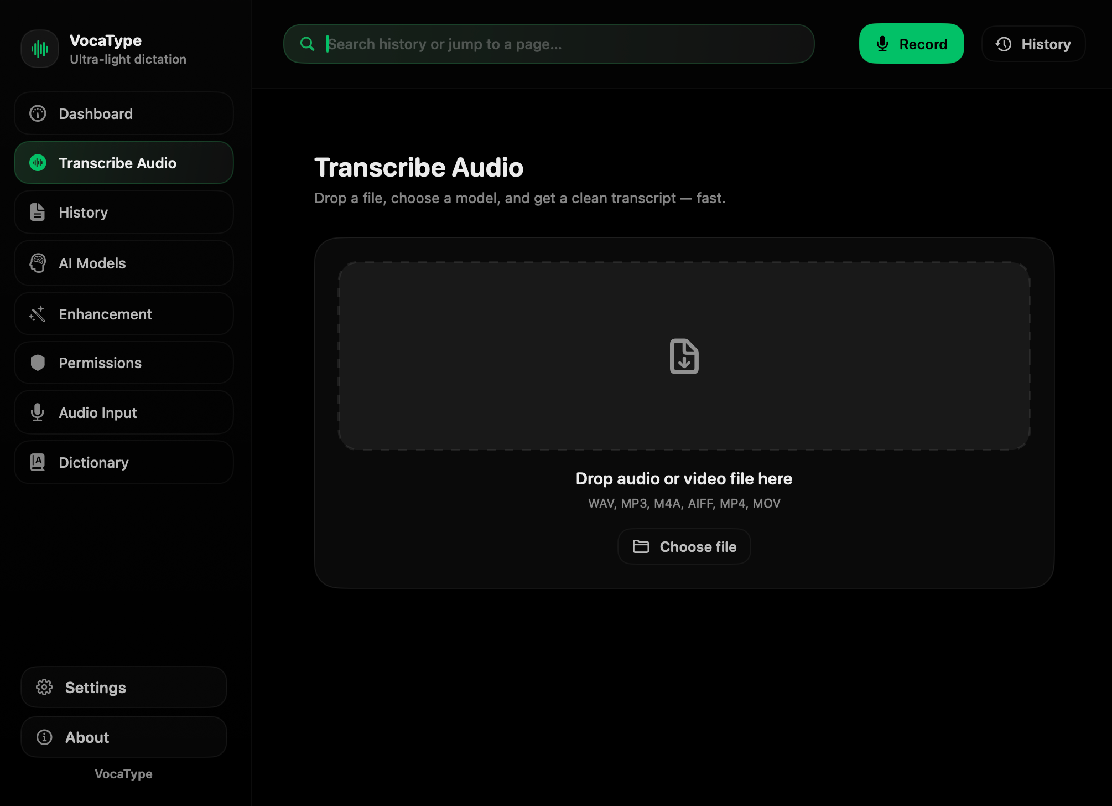The width and height of the screenshot is (1112, 806).
Task: Click the VocaType waveform logo icon
Action: 40,49
